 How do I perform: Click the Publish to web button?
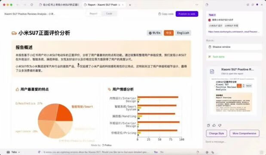pos(187,14)
